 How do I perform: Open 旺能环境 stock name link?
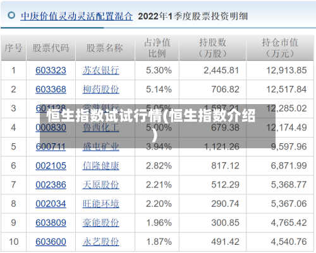pyautogui.click(x=100, y=204)
